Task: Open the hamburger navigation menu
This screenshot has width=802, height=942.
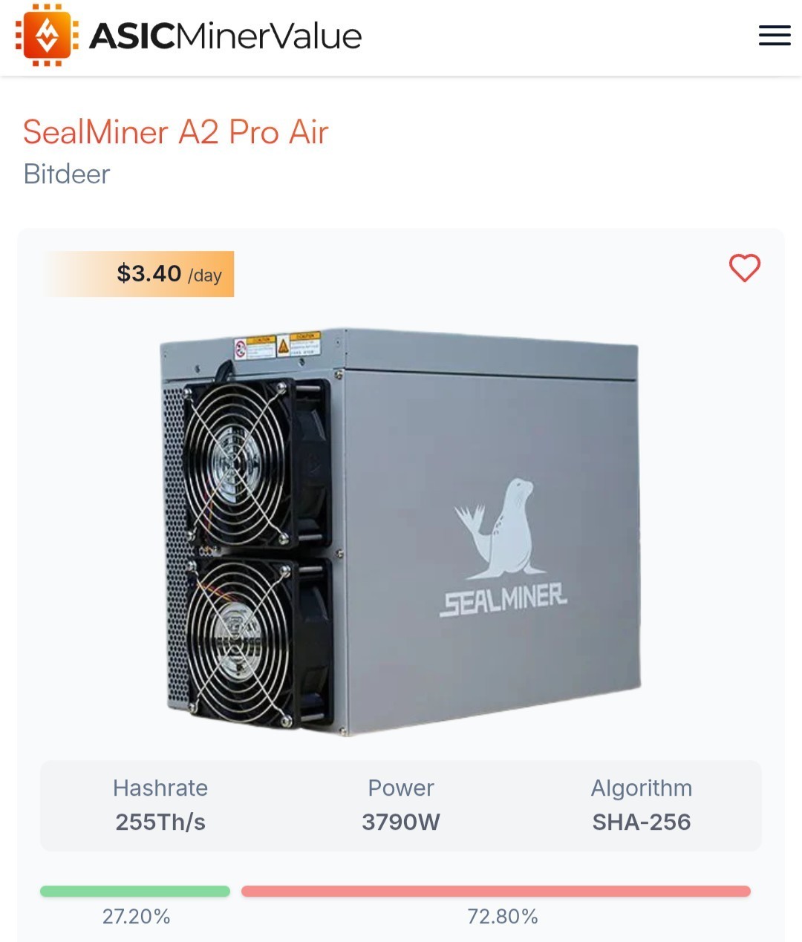Action: tap(775, 35)
